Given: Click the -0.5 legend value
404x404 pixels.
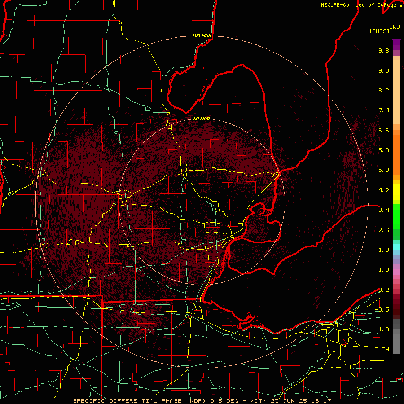Looking at the screenshot, I should [x=382, y=310].
